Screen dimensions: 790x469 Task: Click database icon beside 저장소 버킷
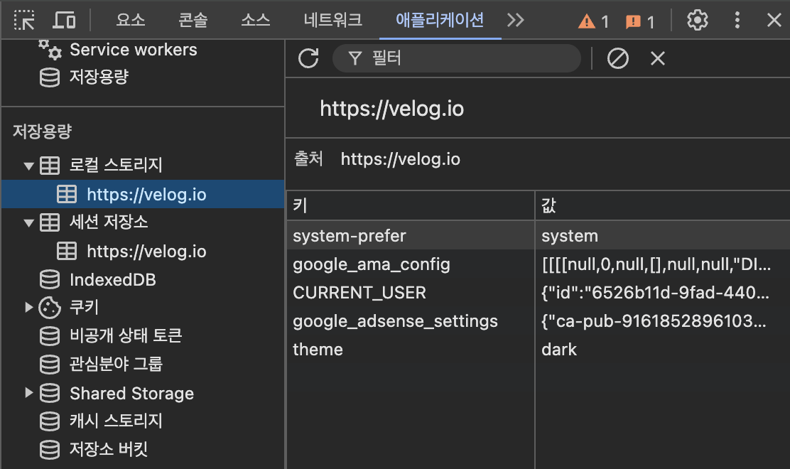pyautogui.click(x=50, y=449)
